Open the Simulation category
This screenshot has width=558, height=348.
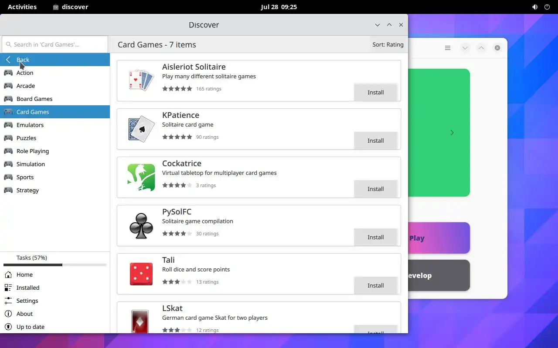55,164
